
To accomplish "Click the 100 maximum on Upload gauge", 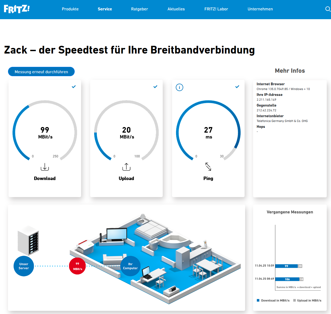I will coord(137,156).
